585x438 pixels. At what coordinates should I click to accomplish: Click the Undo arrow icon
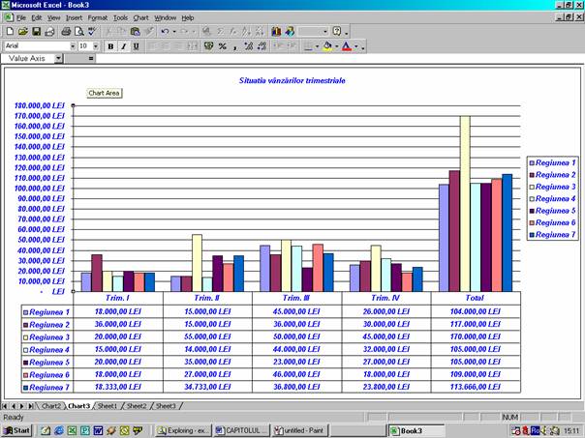click(166, 31)
